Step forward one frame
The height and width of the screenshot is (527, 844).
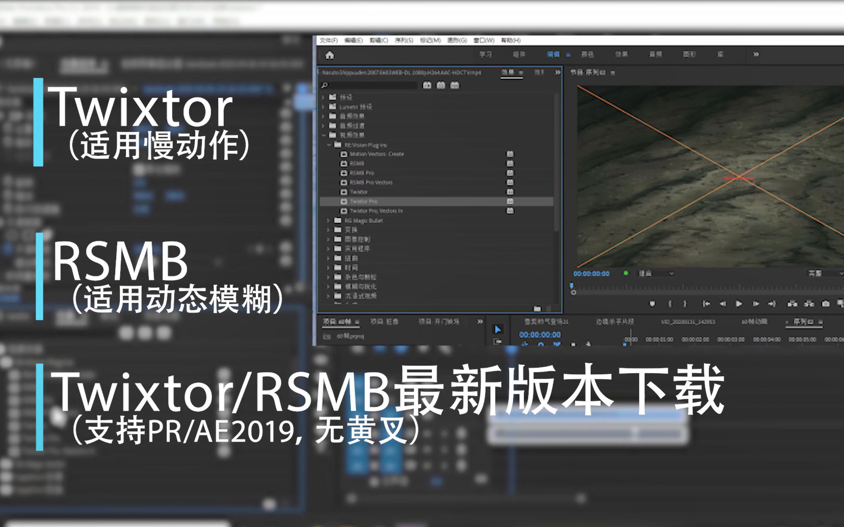756,304
